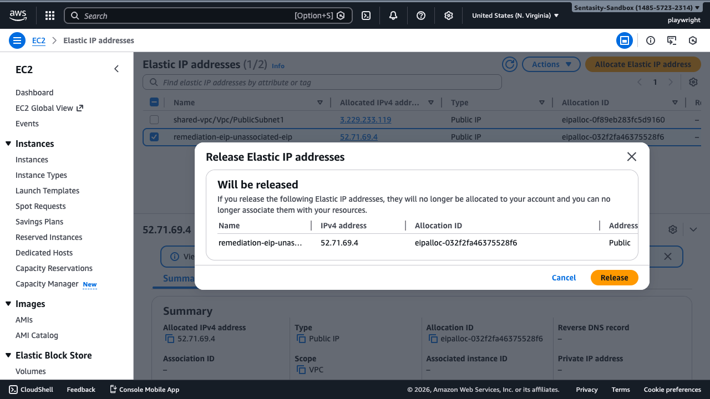Open the notifications bell
Image resolution: width=710 pixels, height=399 pixels.
[393, 15]
